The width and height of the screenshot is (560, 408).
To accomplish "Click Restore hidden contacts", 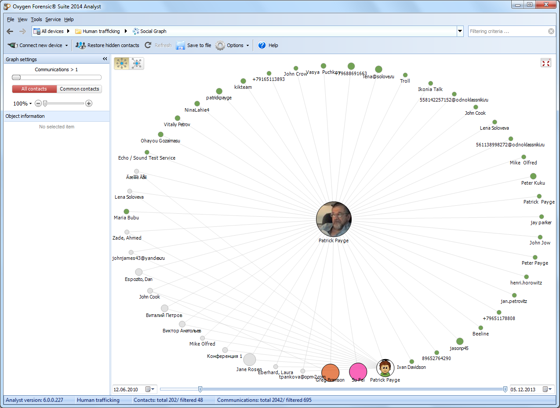I will click(107, 45).
